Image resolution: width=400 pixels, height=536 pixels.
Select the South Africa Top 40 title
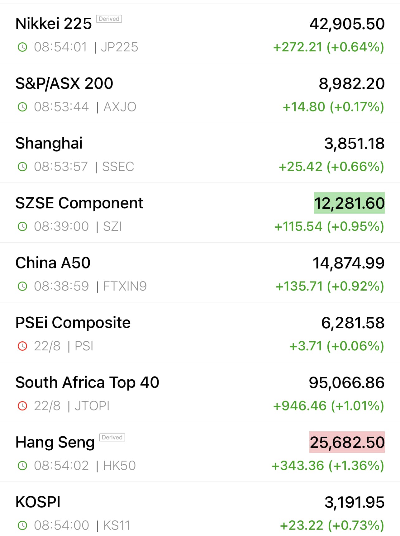[87, 382]
